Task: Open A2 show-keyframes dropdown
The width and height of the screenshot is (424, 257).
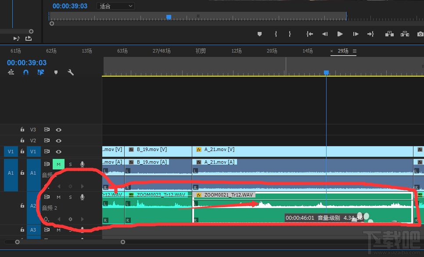Action: coord(47,219)
